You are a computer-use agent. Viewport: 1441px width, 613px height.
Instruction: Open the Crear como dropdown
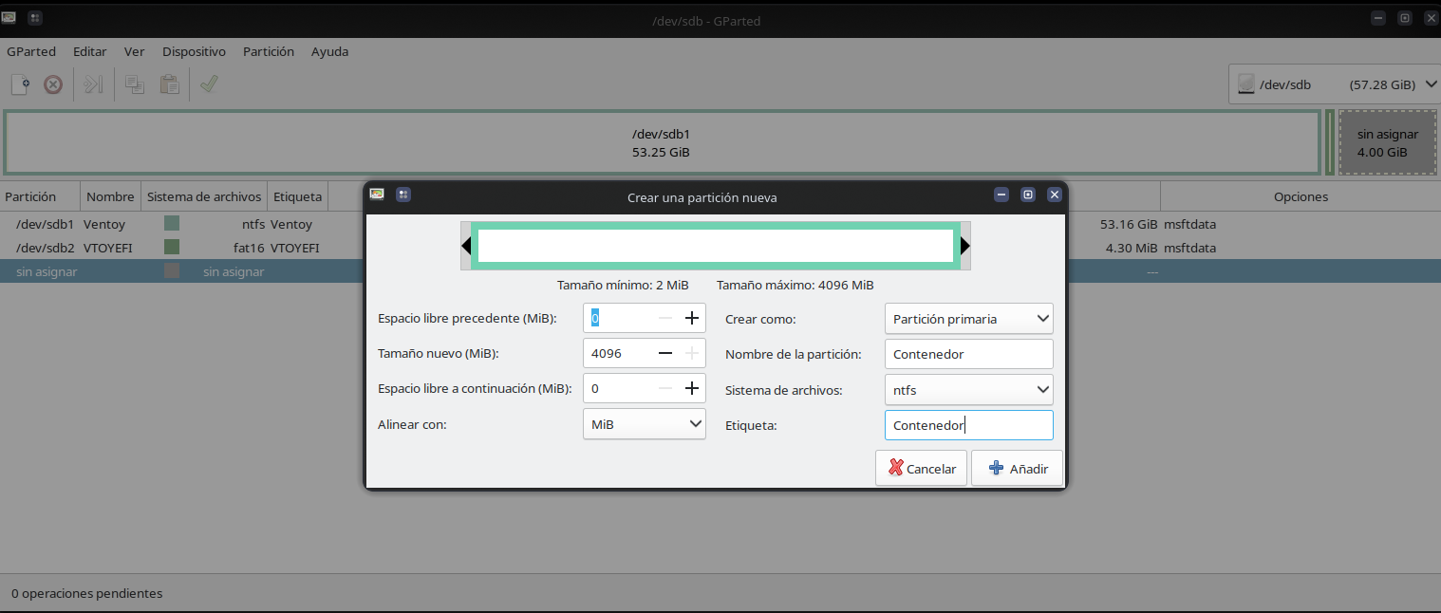[968, 319]
